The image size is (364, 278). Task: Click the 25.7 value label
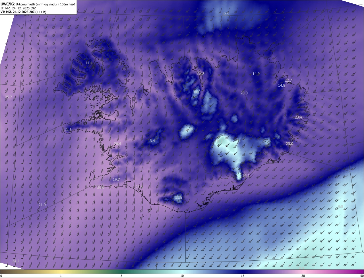tap(9, 97)
